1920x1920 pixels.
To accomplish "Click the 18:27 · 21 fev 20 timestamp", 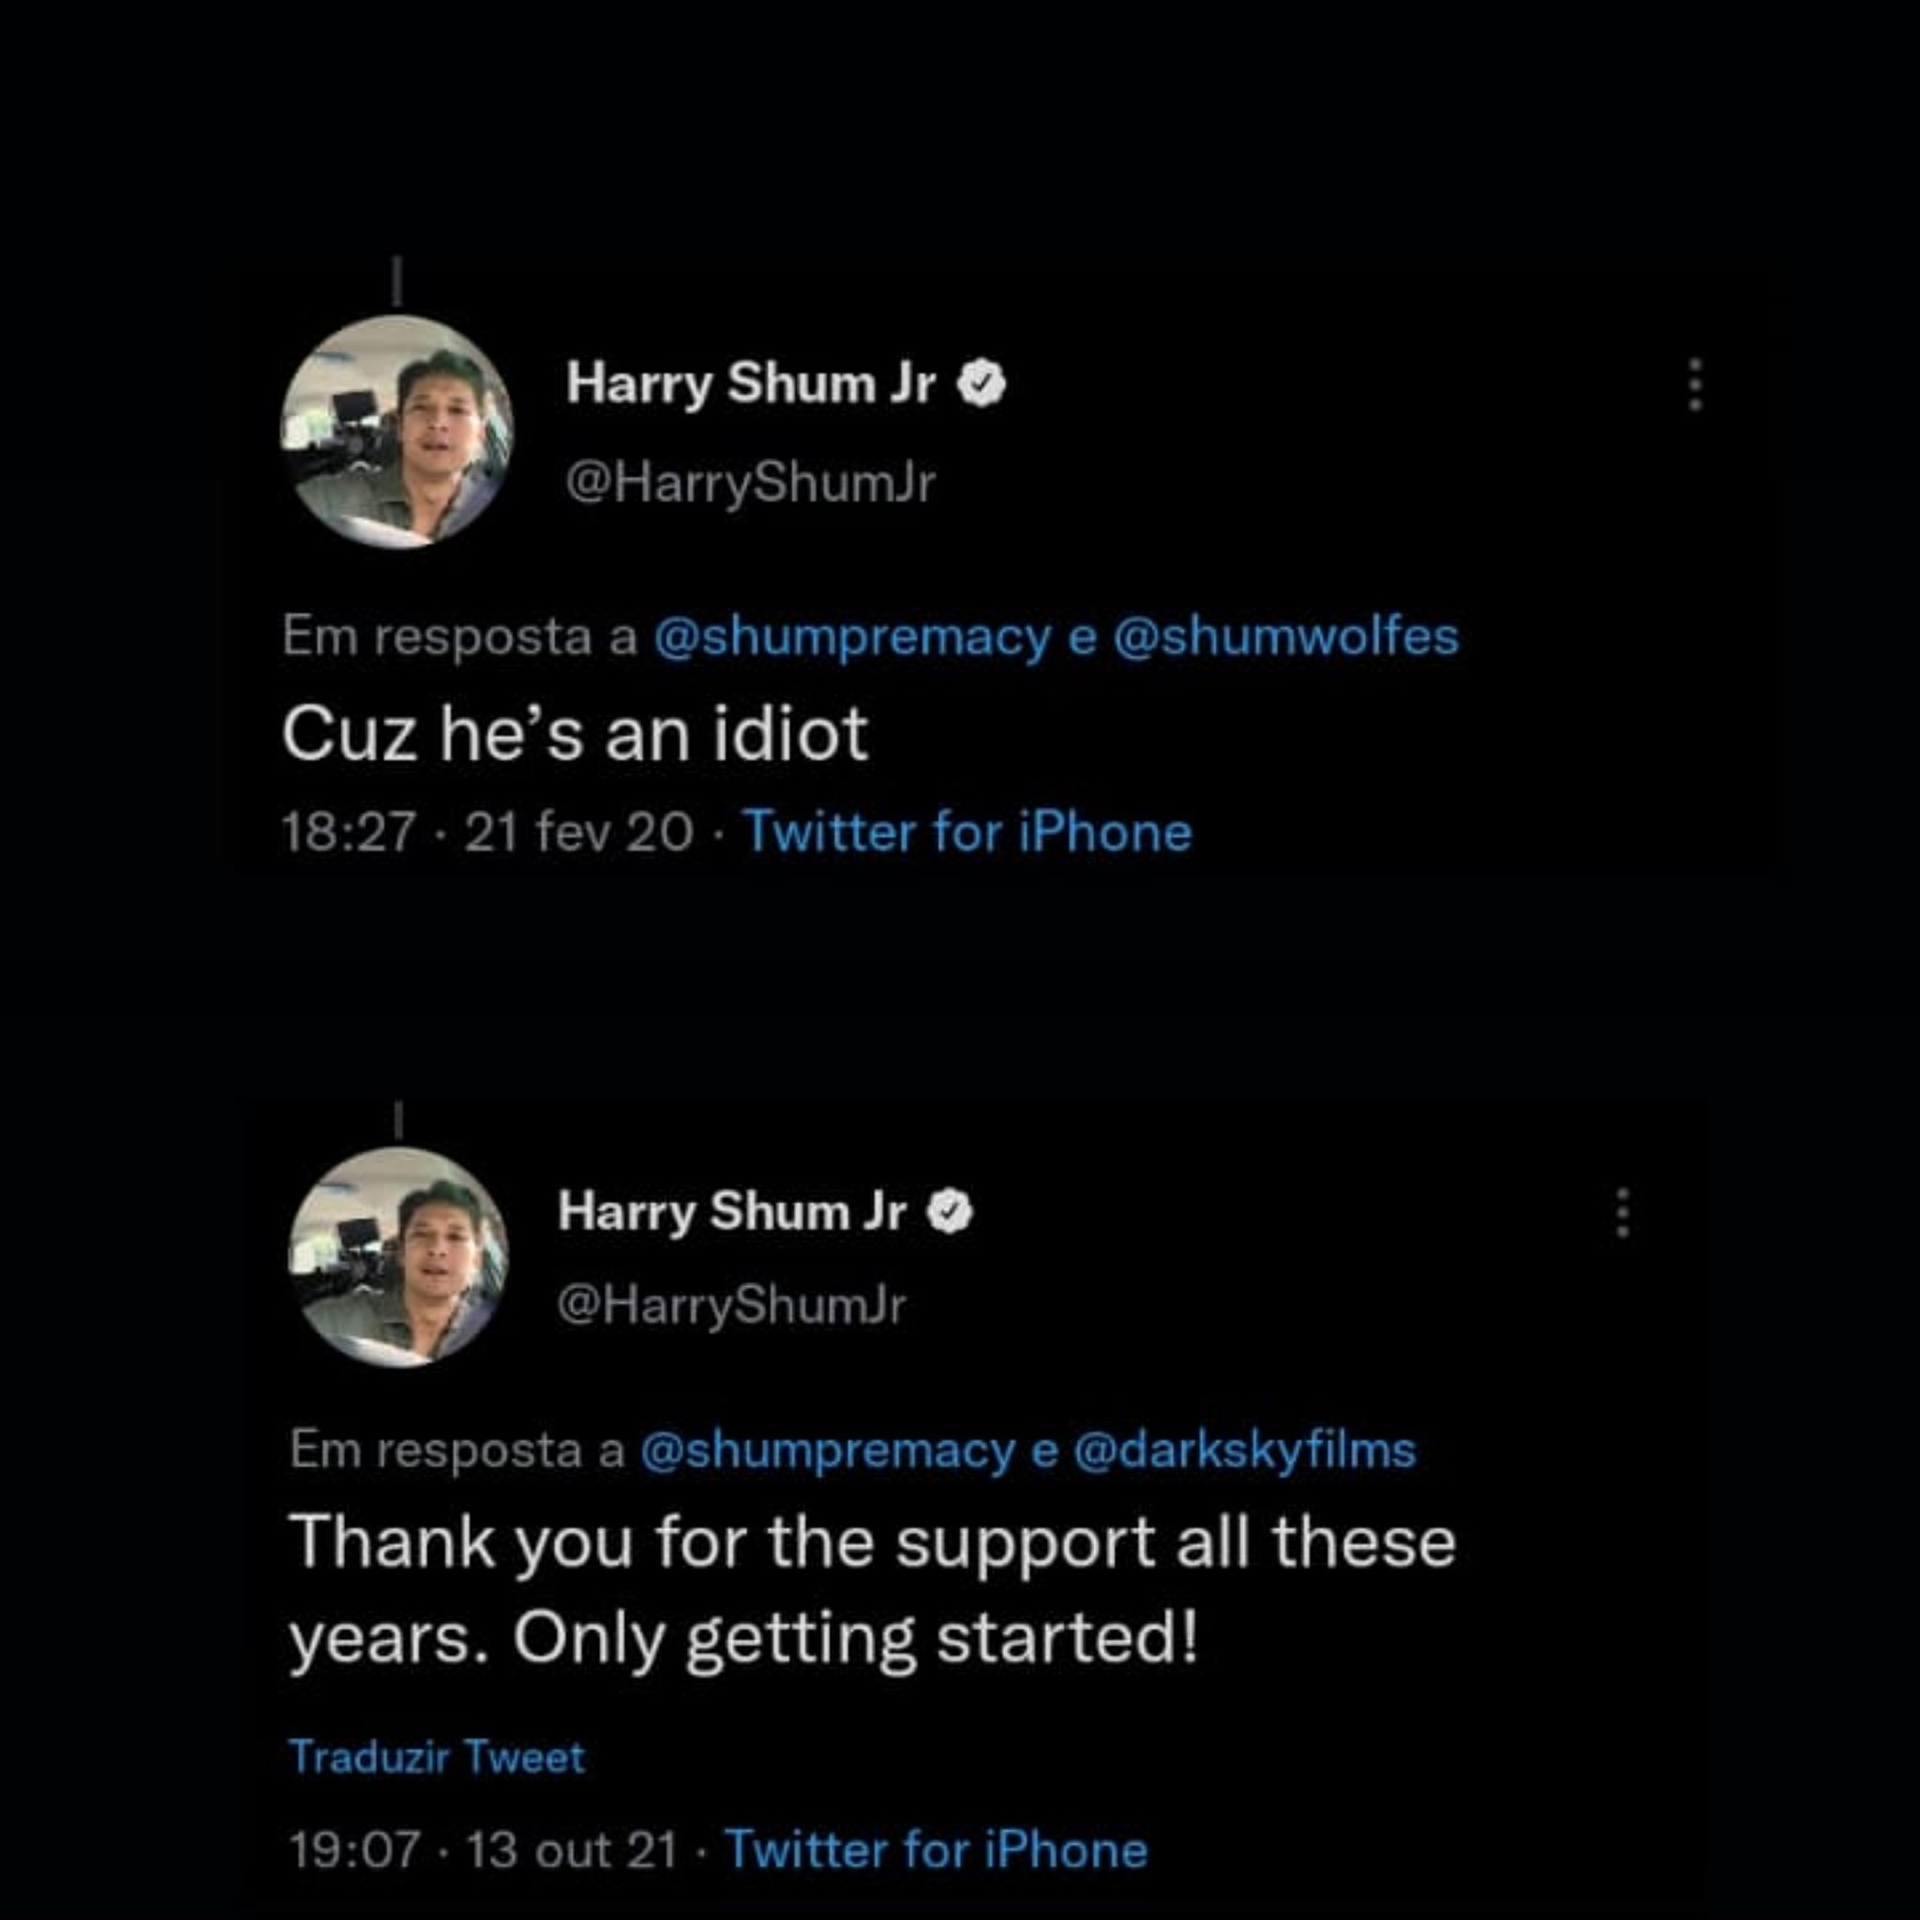I will pyautogui.click(x=487, y=832).
